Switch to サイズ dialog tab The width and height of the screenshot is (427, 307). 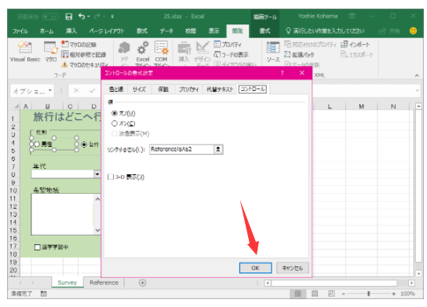pos(139,89)
